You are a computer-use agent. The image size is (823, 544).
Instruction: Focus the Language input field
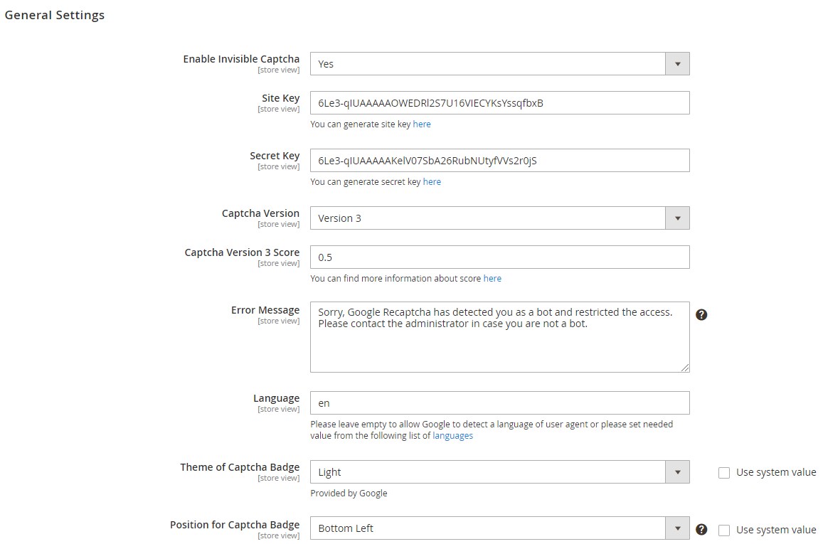tap(499, 403)
